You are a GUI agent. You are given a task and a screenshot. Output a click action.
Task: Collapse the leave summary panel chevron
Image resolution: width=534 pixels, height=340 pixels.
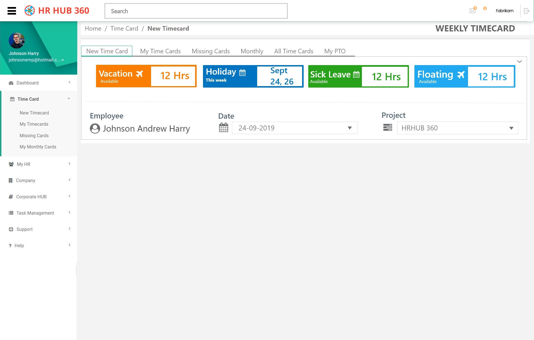coord(519,61)
